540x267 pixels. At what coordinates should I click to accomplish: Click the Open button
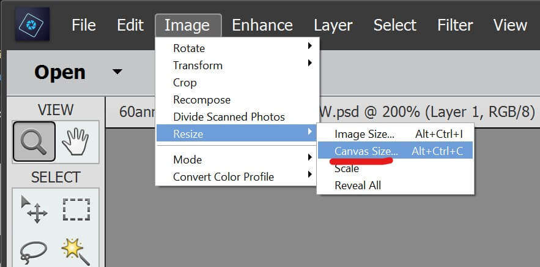point(59,72)
